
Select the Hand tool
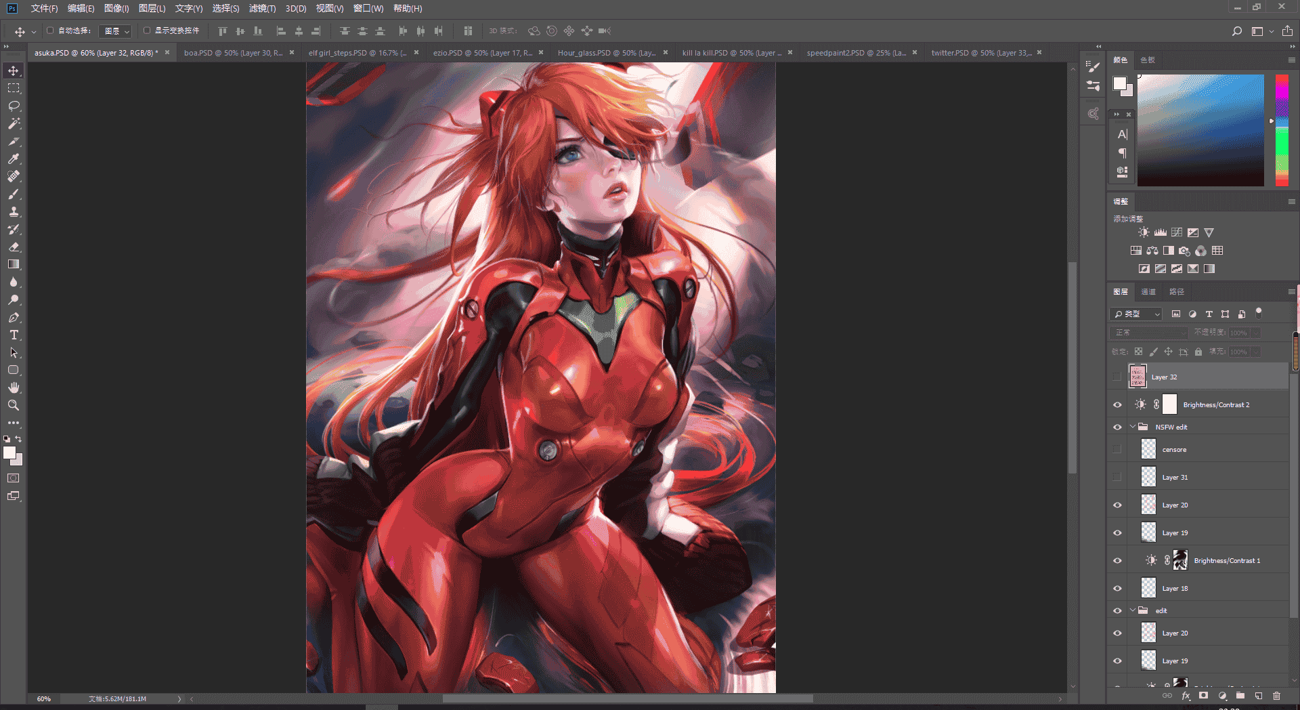coord(14,388)
